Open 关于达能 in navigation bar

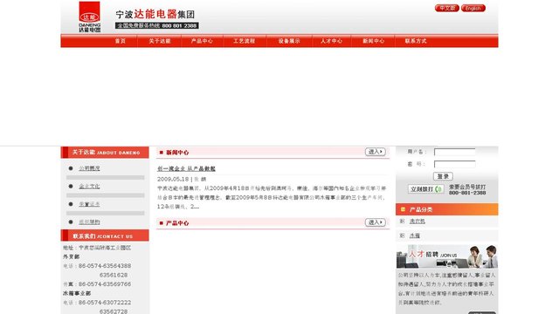point(160,41)
